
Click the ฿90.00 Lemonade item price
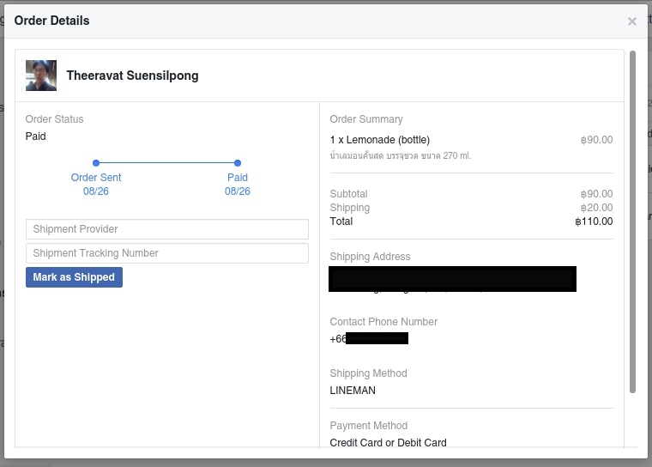coord(597,140)
